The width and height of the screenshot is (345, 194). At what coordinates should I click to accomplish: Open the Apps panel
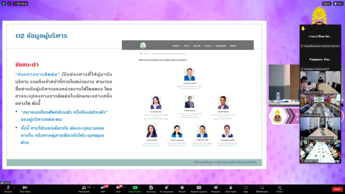[x=246, y=188]
